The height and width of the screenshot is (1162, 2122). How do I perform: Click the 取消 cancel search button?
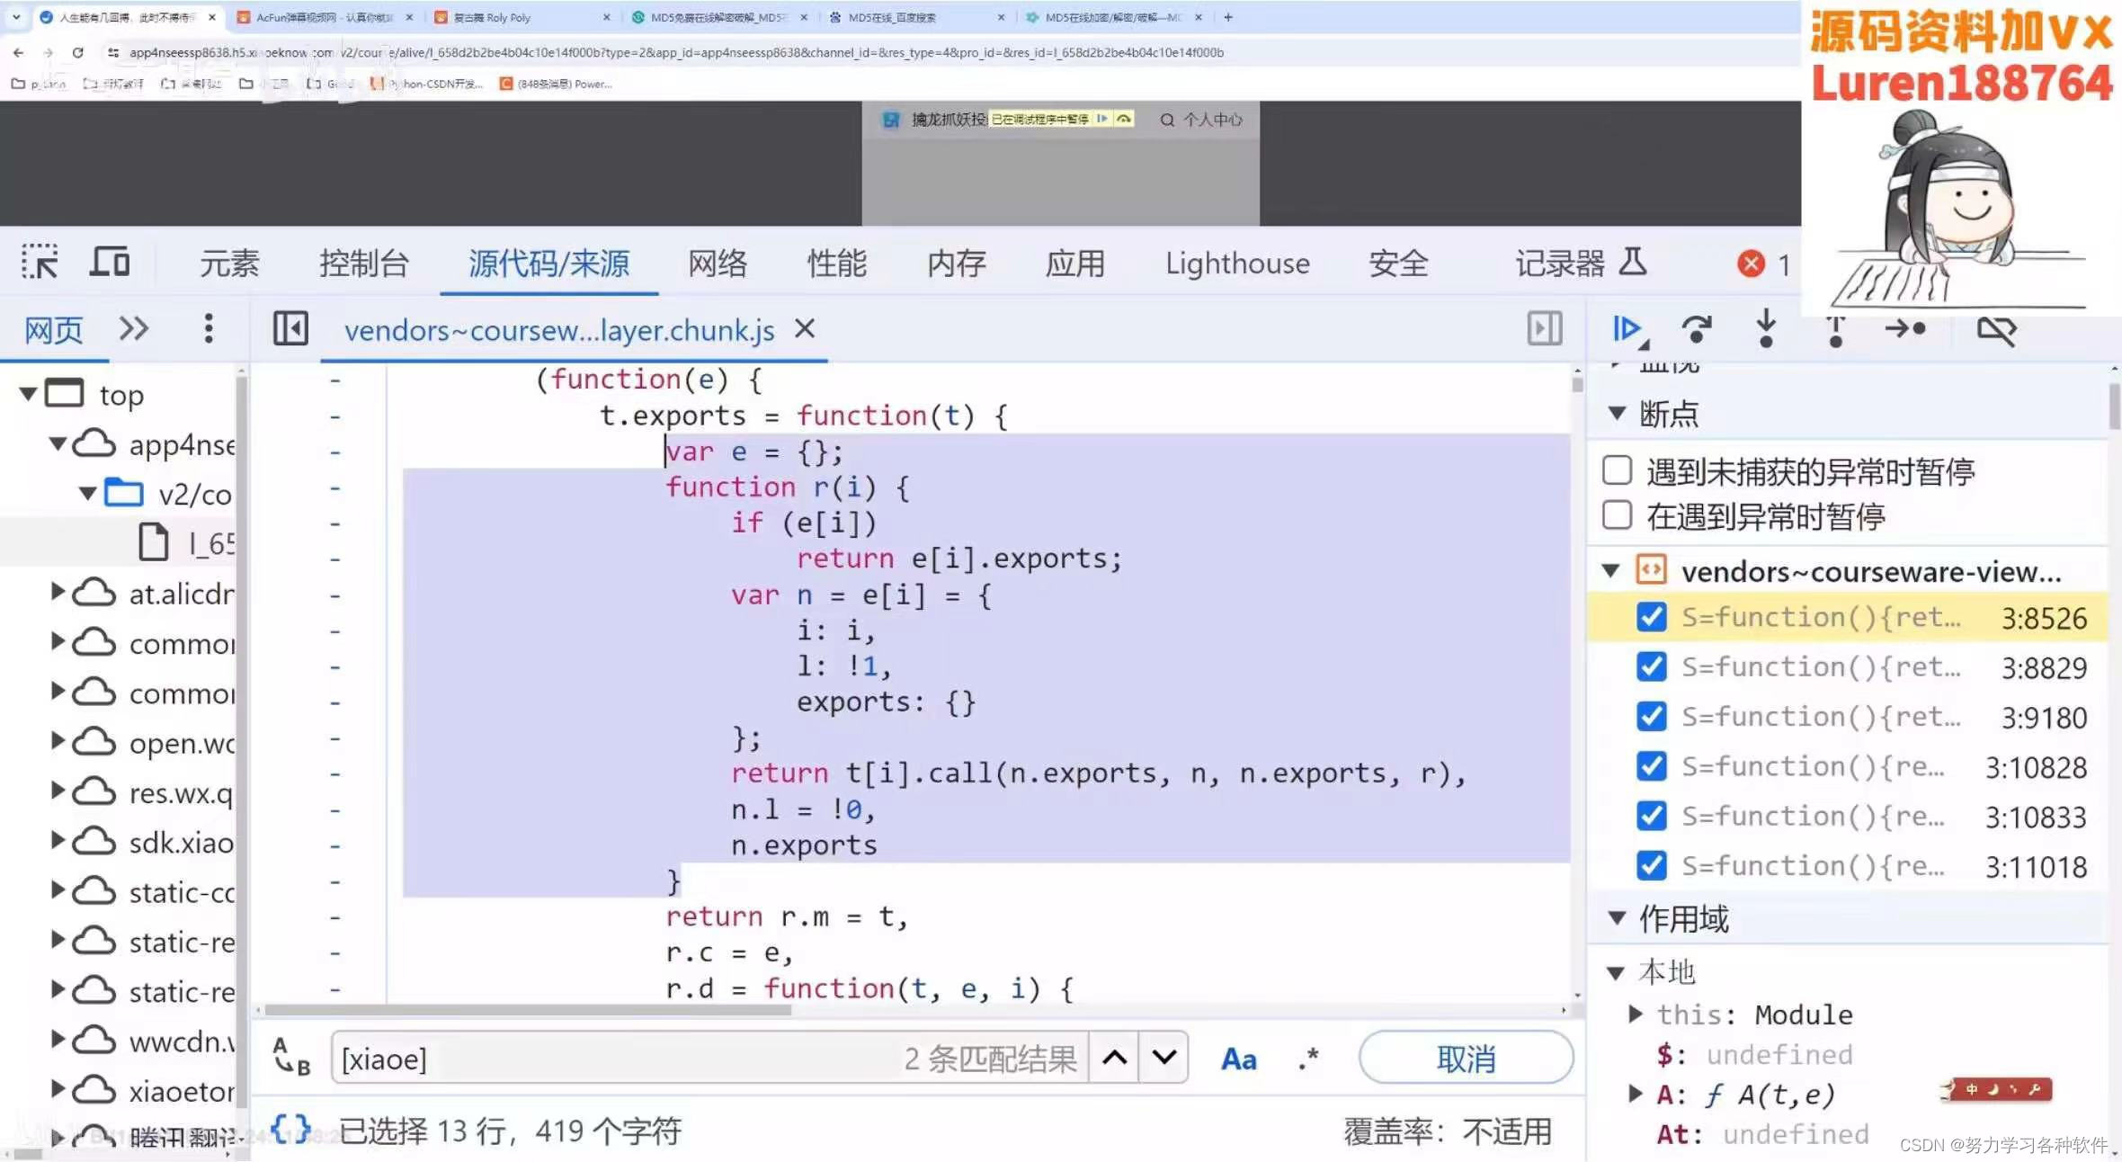(1466, 1059)
